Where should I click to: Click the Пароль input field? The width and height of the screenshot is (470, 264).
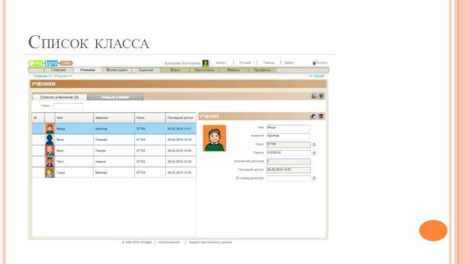[288, 153]
